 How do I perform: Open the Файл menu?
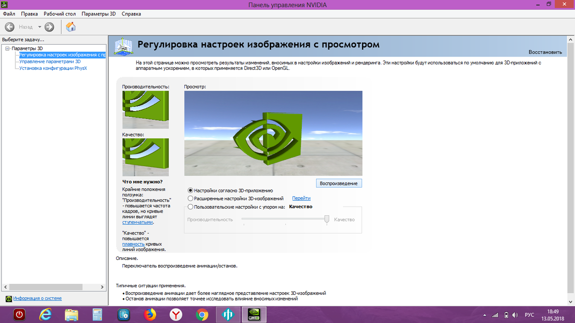click(9, 14)
